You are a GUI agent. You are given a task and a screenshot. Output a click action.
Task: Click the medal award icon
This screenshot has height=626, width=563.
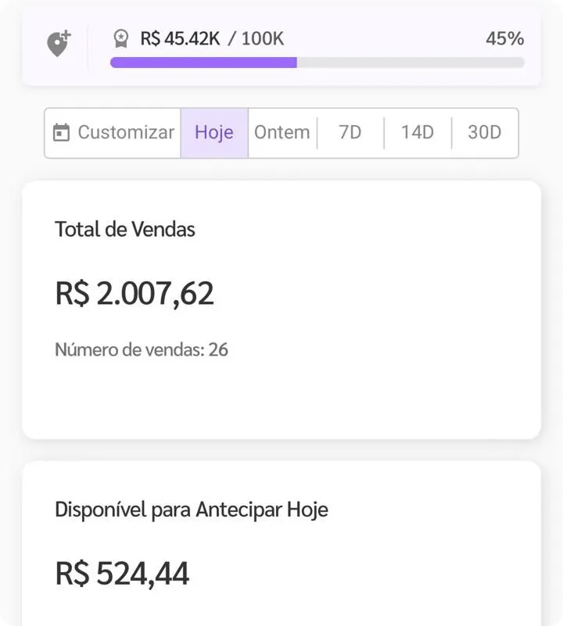click(x=120, y=38)
